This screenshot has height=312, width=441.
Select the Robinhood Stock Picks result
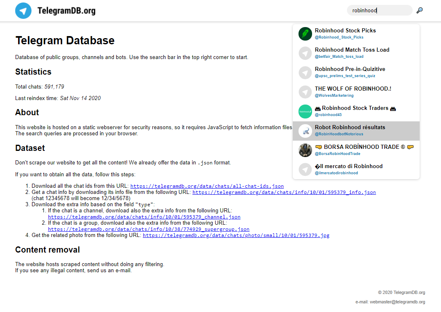tap(356, 34)
